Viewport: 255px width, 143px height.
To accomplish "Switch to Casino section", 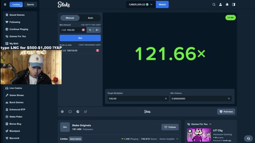I will (16, 4).
